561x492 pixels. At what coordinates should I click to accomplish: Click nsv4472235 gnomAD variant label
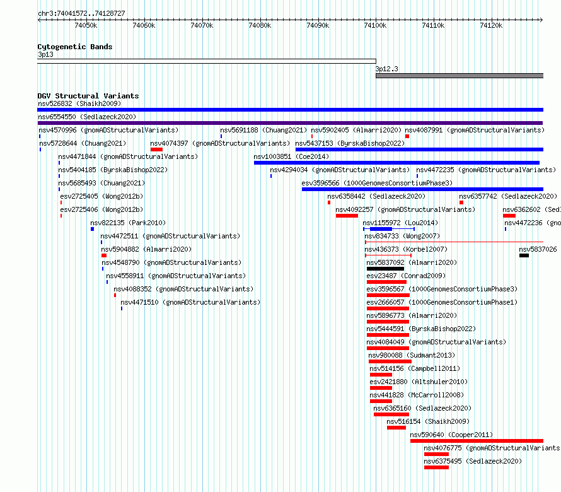[486, 170]
